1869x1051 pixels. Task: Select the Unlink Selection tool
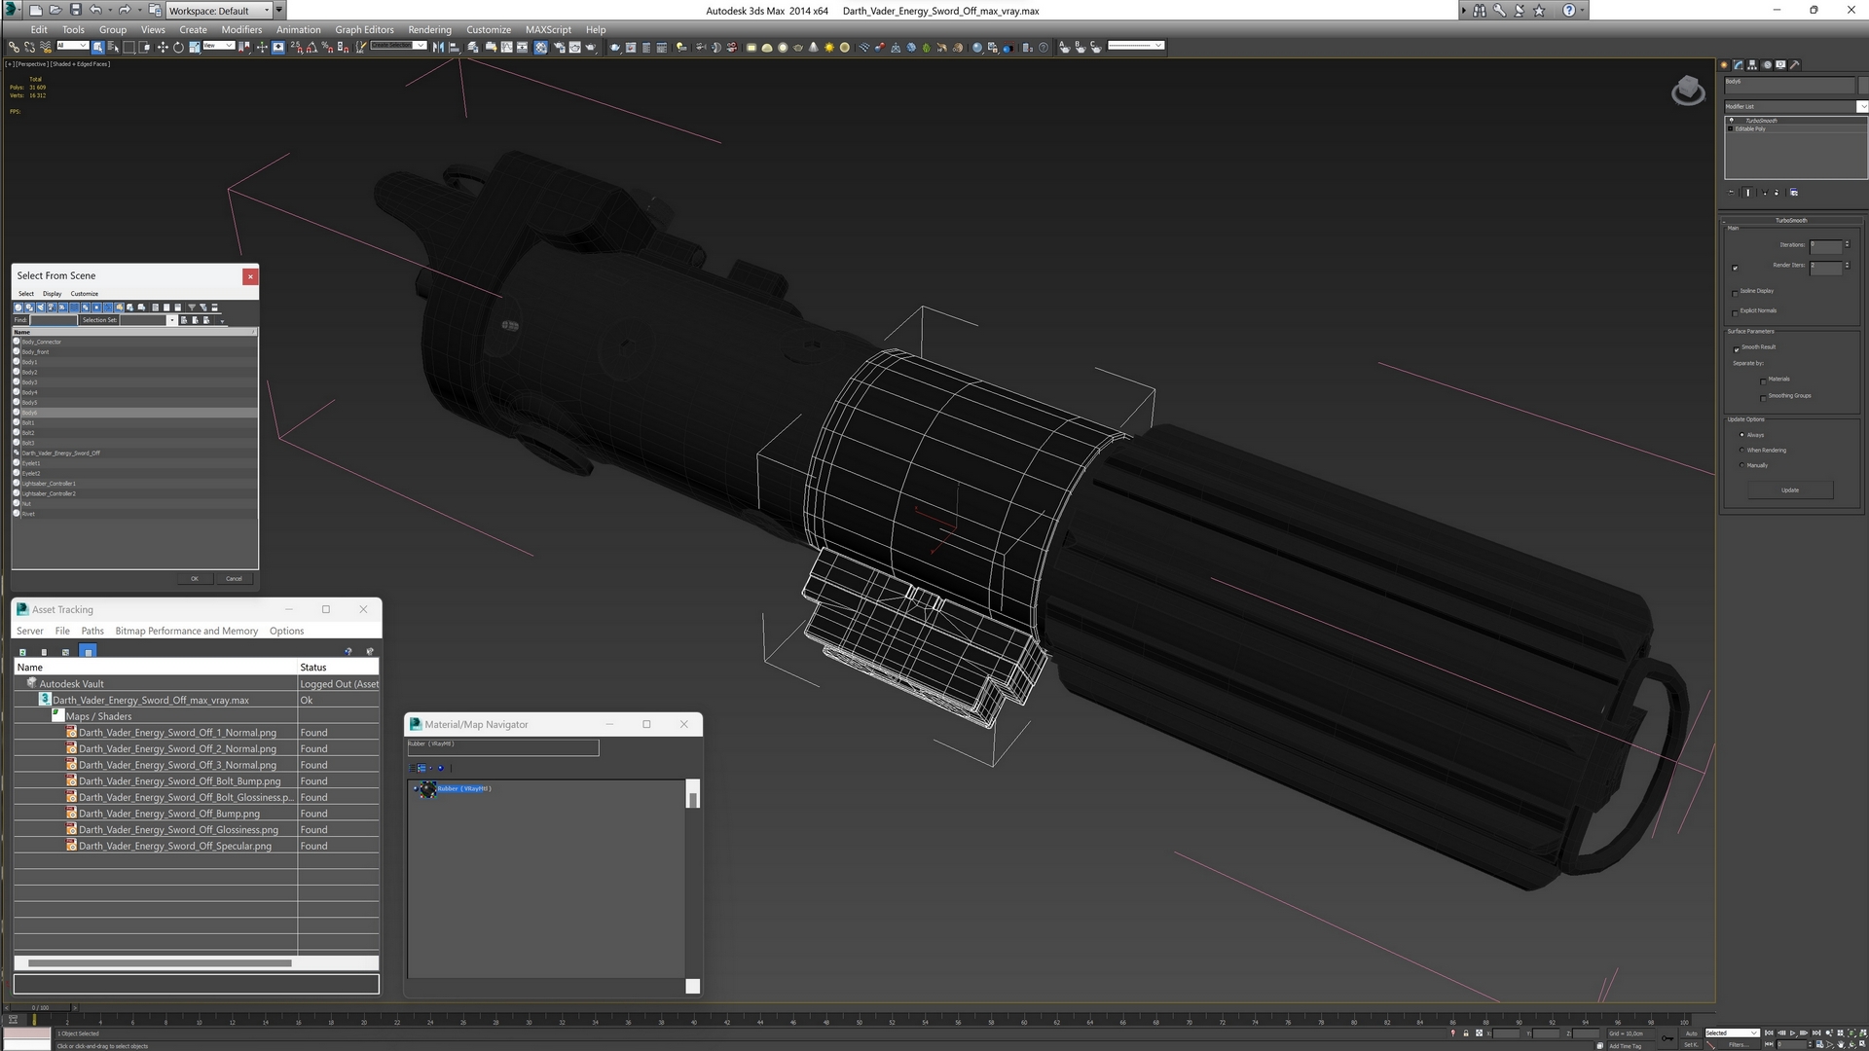[29, 47]
